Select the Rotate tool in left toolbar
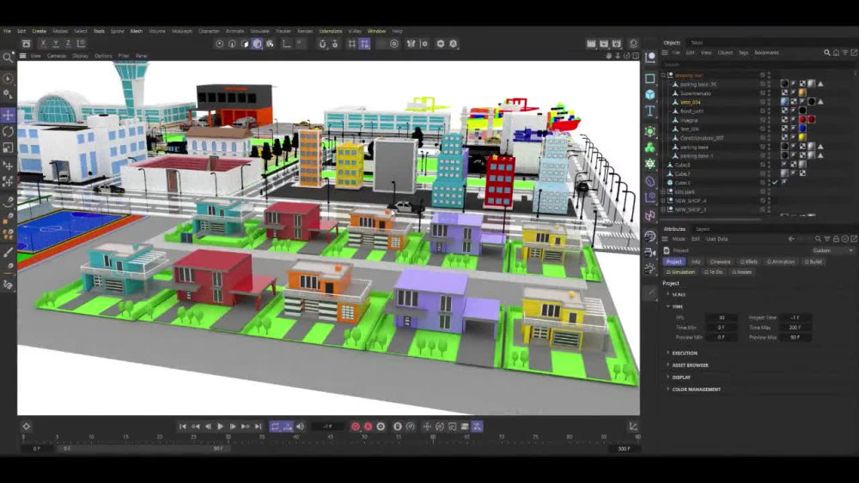Image resolution: width=859 pixels, height=483 pixels. click(8, 131)
